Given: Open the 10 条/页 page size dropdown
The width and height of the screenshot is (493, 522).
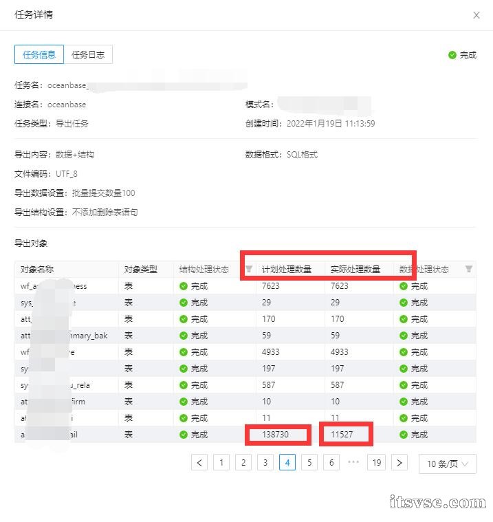Looking at the screenshot, I should tap(448, 464).
